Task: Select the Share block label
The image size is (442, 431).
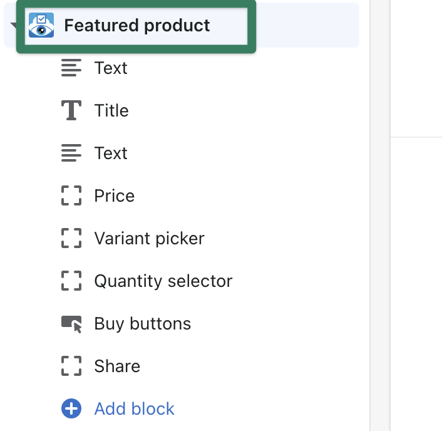Action: (x=117, y=366)
